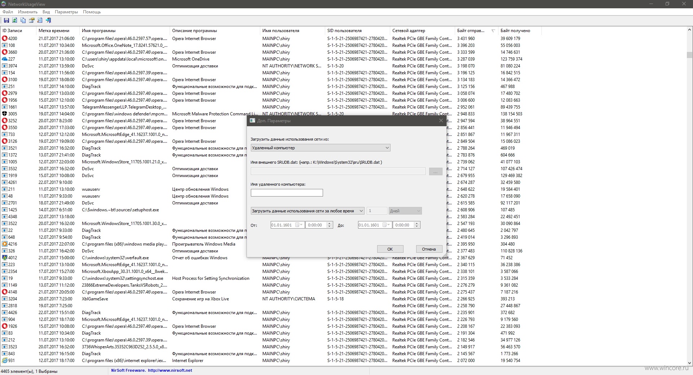693x375 pixels.
Task: Sort by the Метка времени column header
Action: click(58, 31)
